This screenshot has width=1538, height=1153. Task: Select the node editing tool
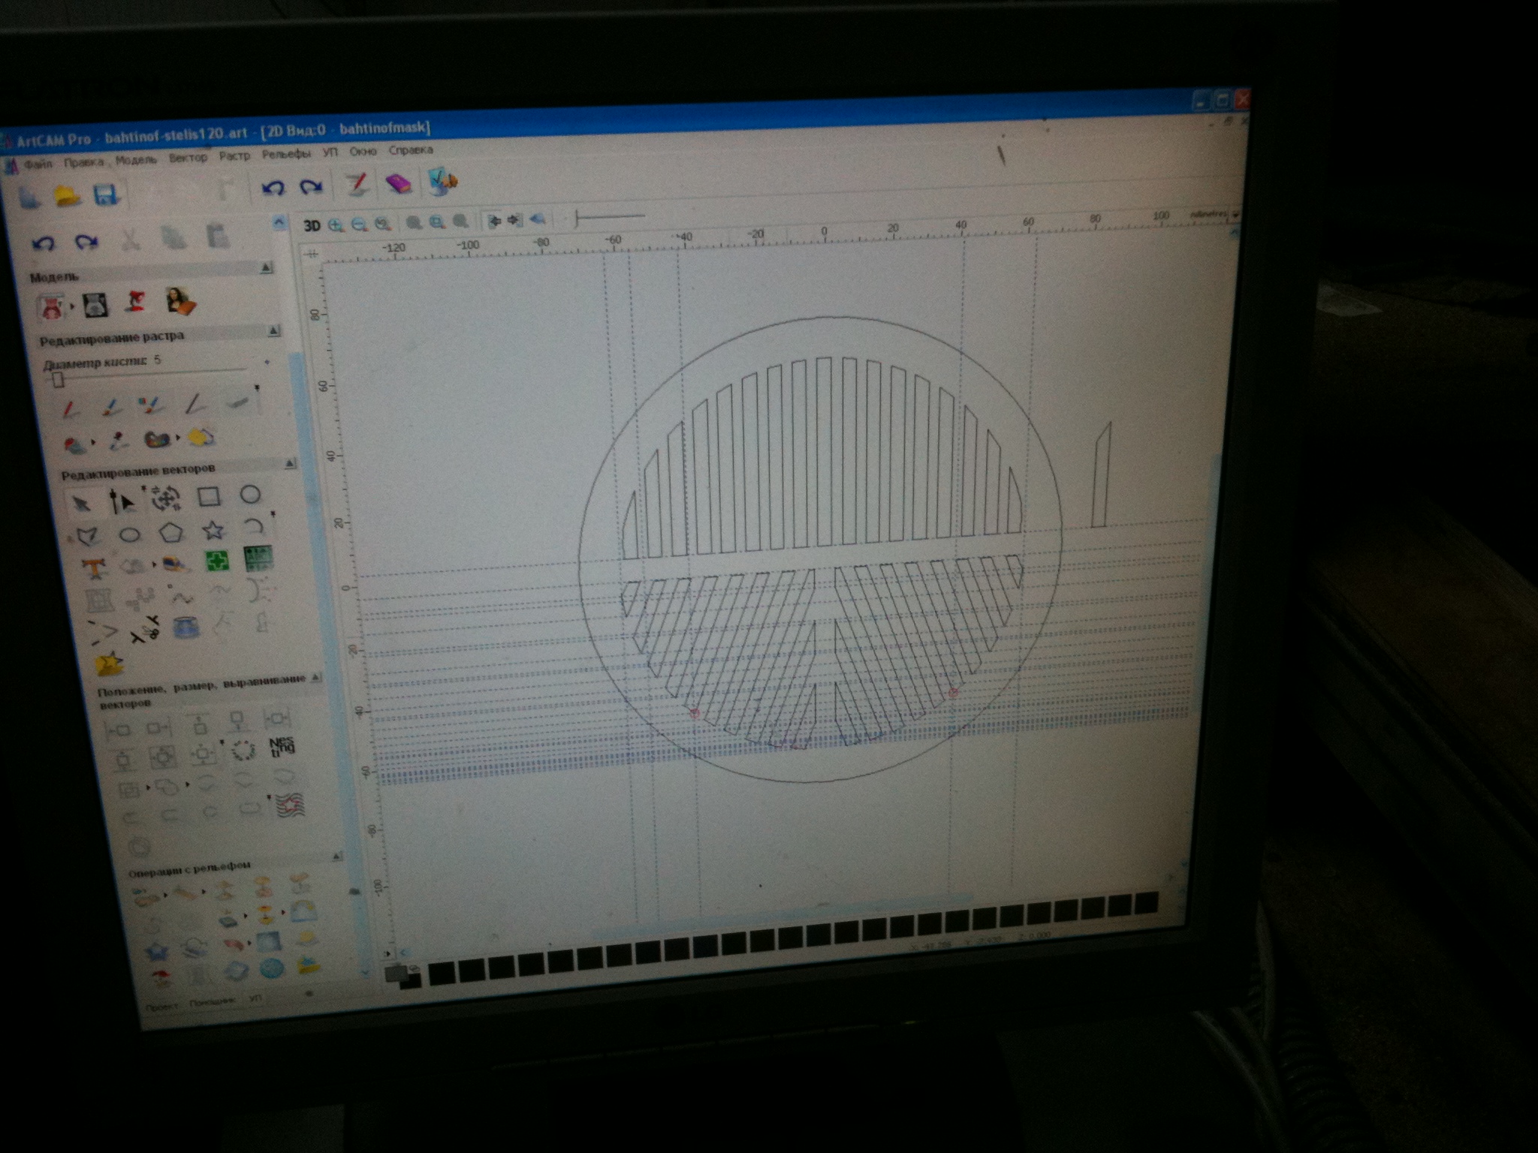(122, 501)
